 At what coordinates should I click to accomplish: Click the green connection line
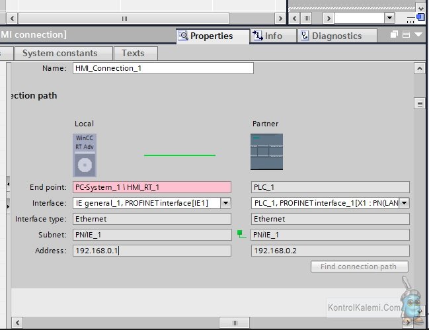180,155
